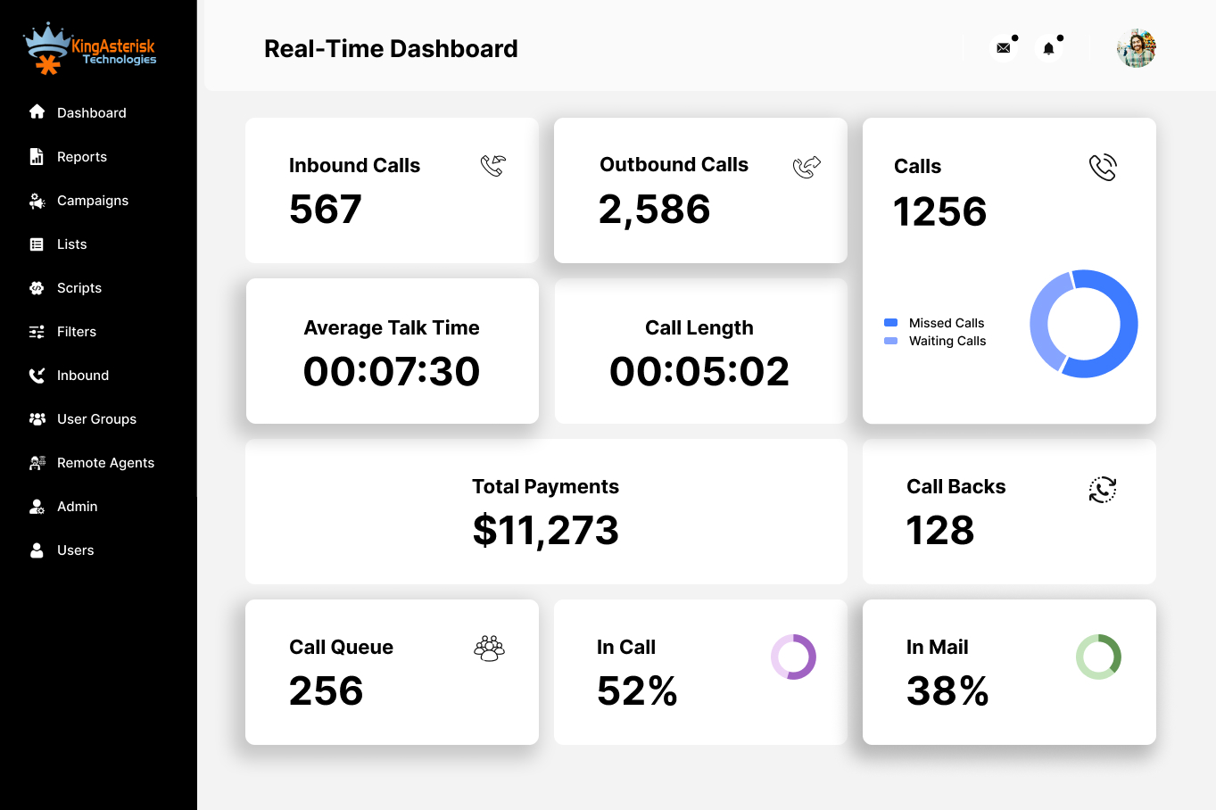Click the Outbound Calls phone icon
Viewport: 1216px width, 810px height.
(x=807, y=167)
